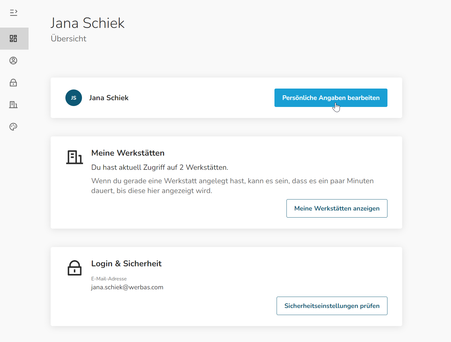The width and height of the screenshot is (451, 342).
Task: Click the E-Mail-Adresse field label
Action: [109, 279]
